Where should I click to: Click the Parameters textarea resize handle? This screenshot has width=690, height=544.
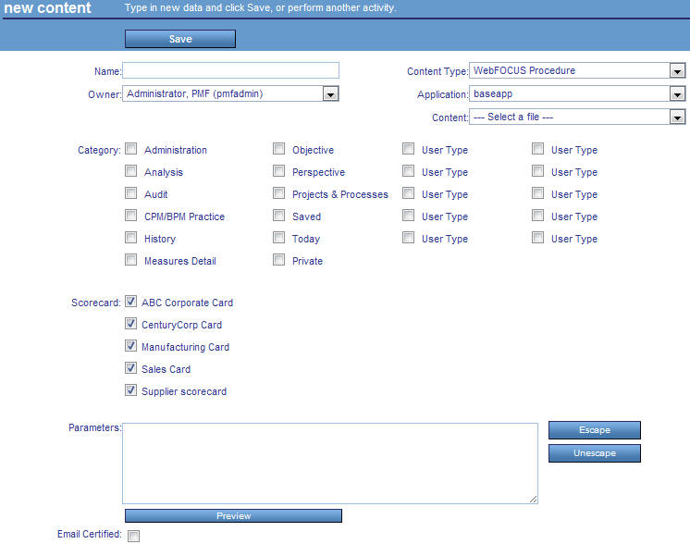[533, 499]
